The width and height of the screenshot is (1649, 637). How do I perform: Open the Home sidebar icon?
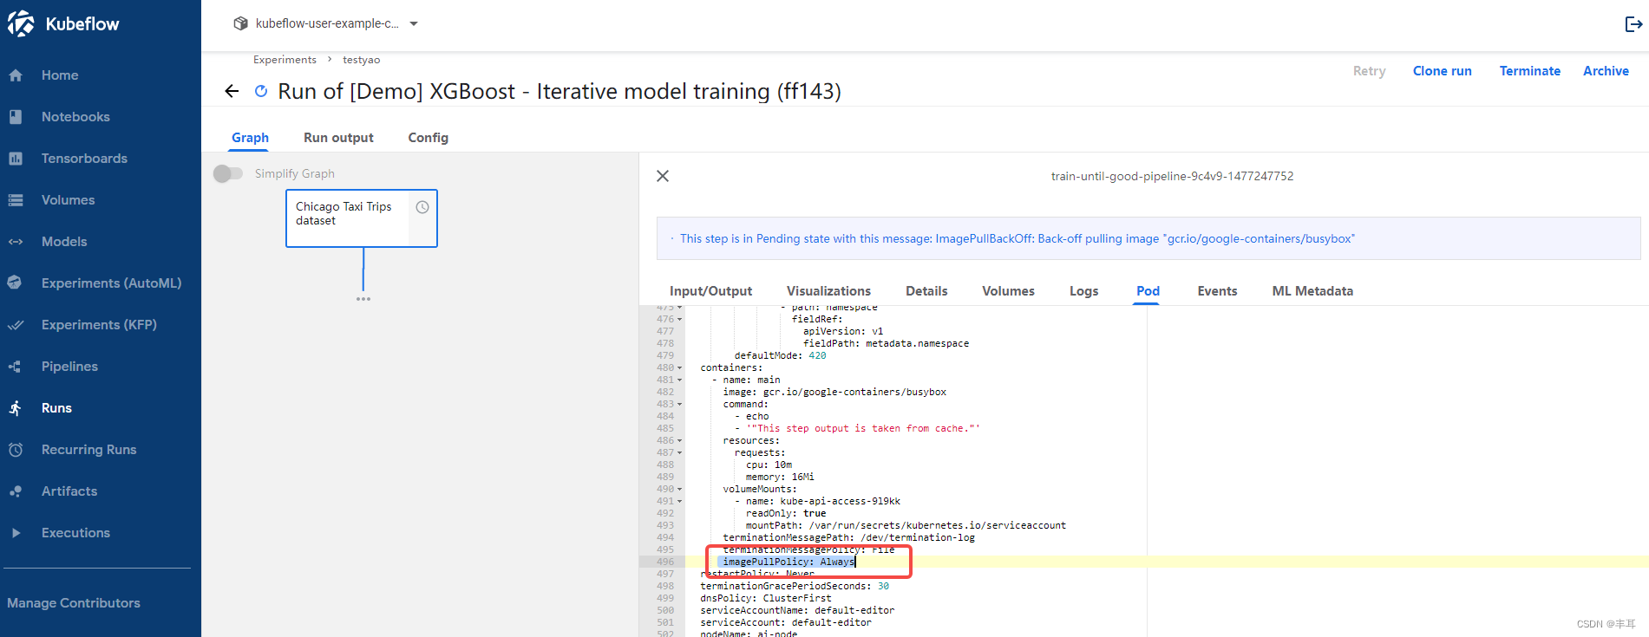[x=16, y=75]
